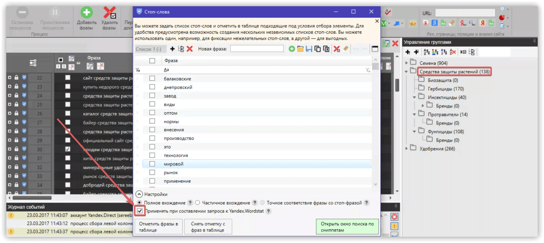Collapse the Настройки section
Image resolution: width=544 pixels, height=243 pixels.
(x=139, y=194)
